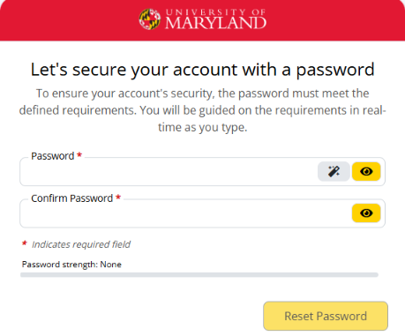Select the Confirm Password field label
This screenshot has width=405, height=336.
click(x=72, y=198)
